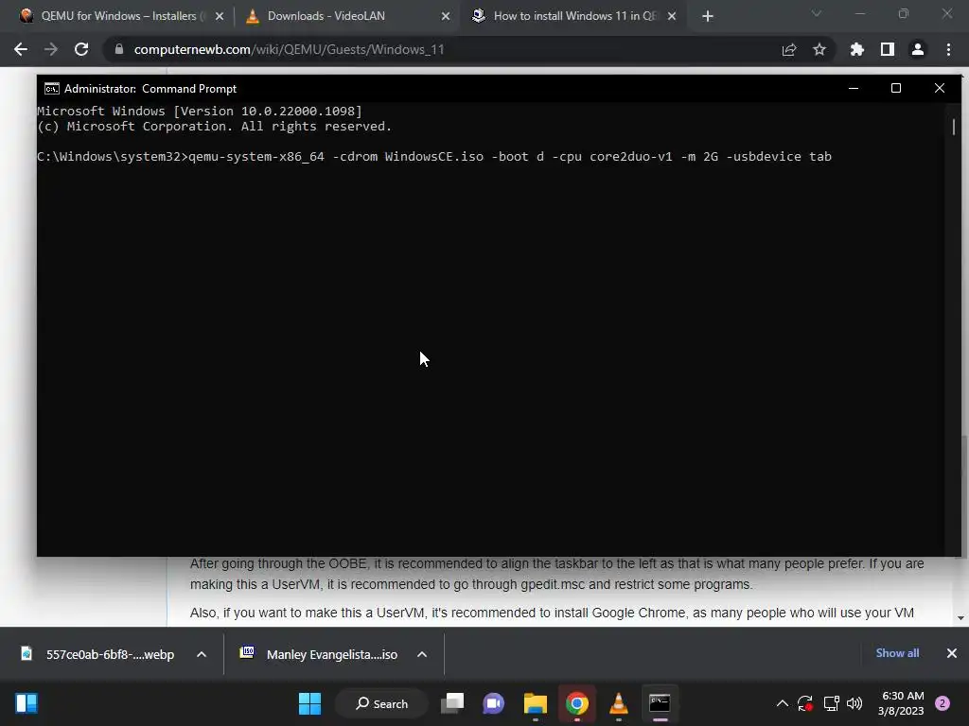Share this page via the share icon
The width and height of the screenshot is (969, 726).
tap(789, 49)
